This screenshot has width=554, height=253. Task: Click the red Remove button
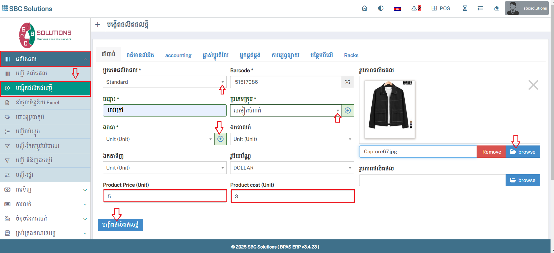pos(491,152)
